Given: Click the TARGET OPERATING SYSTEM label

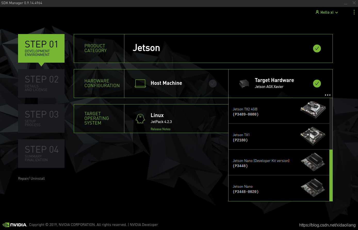Looking at the screenshot, I should pos(96,118).
